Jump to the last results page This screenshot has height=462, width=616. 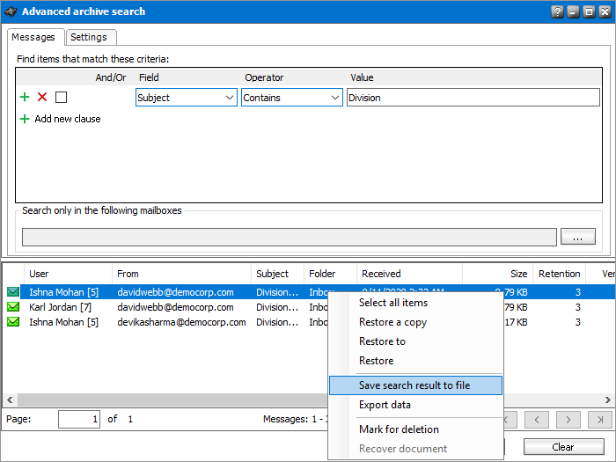(x=600, y=420)
